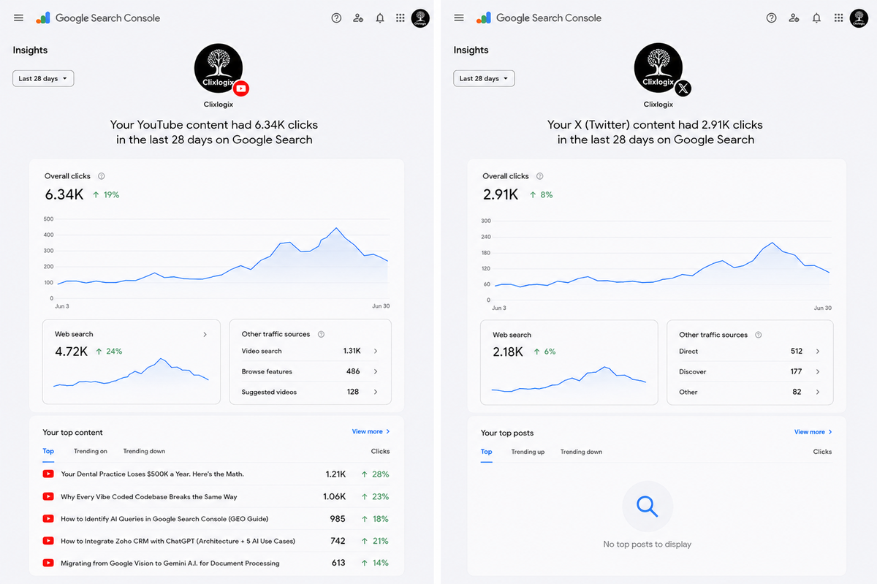Open notifications bell in X (Twitter) panel
The height and width of the screenshot is (584, 877).
(x=816, y=18)
